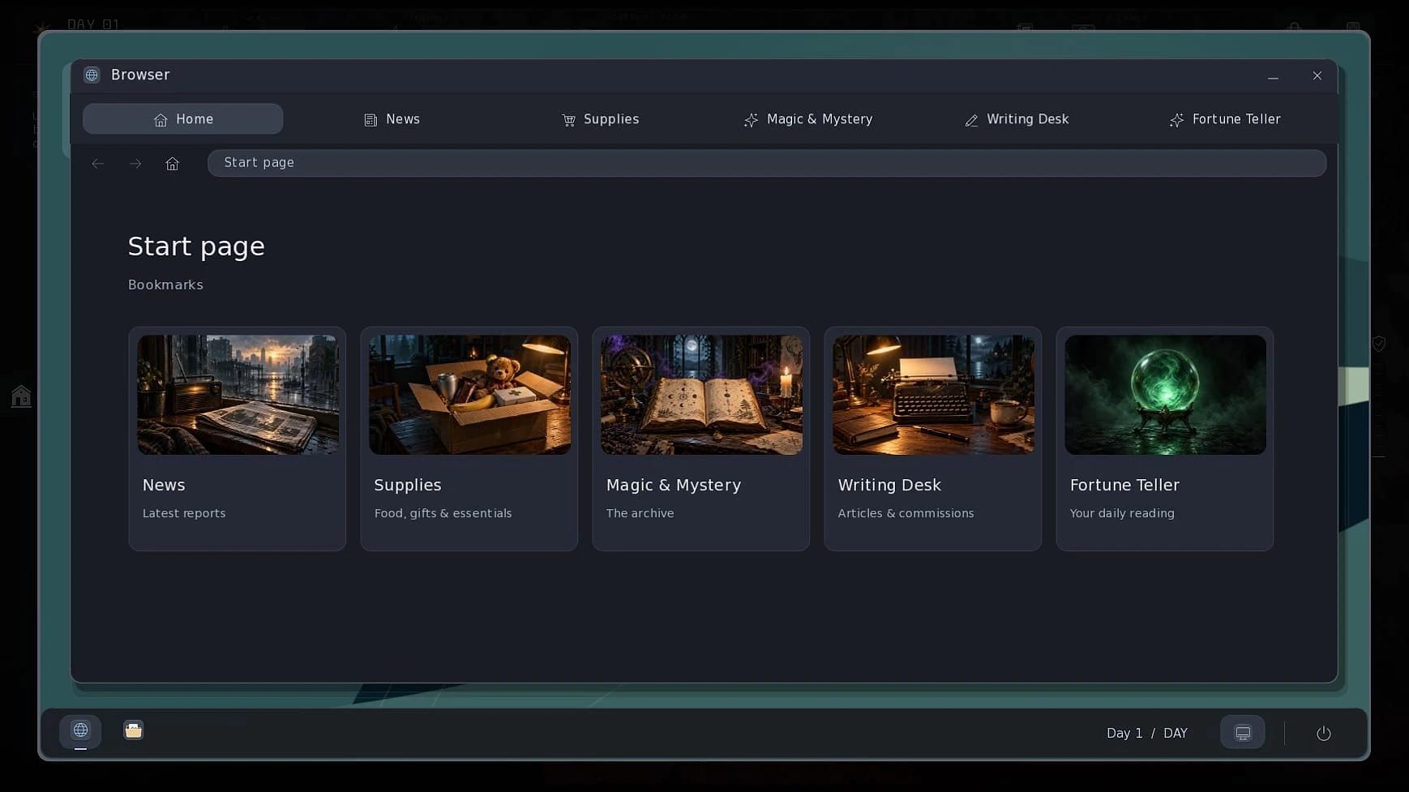
Task: Click the power icon in taskbar
Action: pyautogui.click(x=1323, y=734)
